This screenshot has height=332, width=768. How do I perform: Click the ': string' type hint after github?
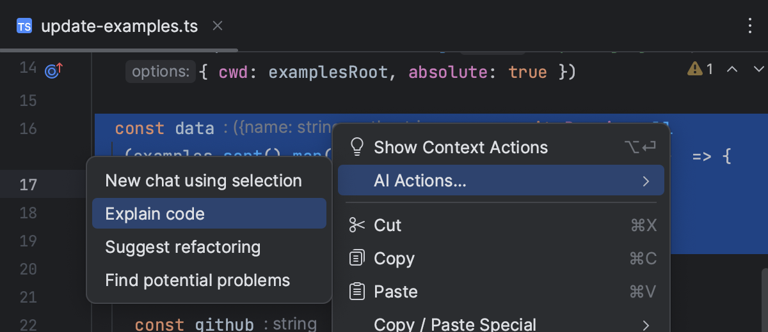(x=291, y=324)
